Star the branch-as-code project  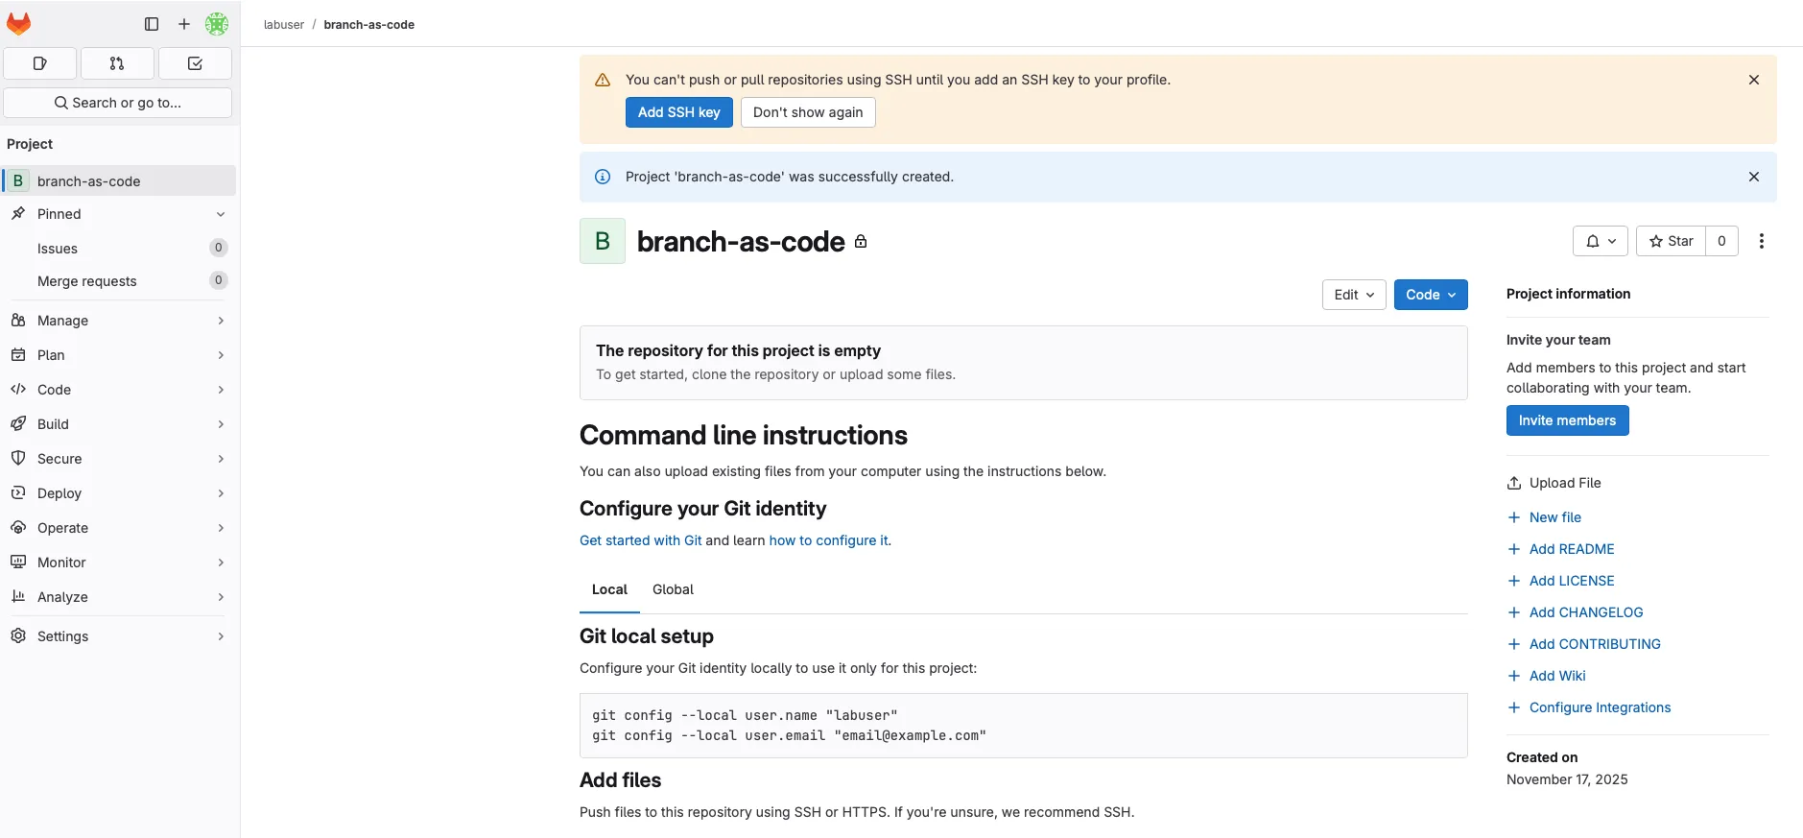[1671, 241]
